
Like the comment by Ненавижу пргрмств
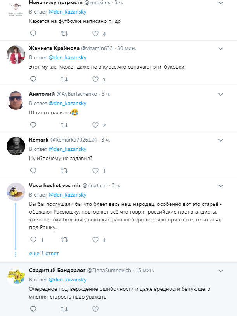tap(94, 33)
